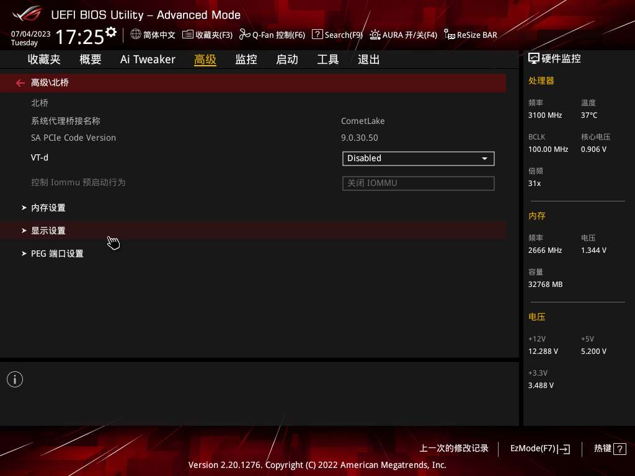Open the Ai Tweaker tab
This screenshot has height=476, width=635.
(148, 59)
